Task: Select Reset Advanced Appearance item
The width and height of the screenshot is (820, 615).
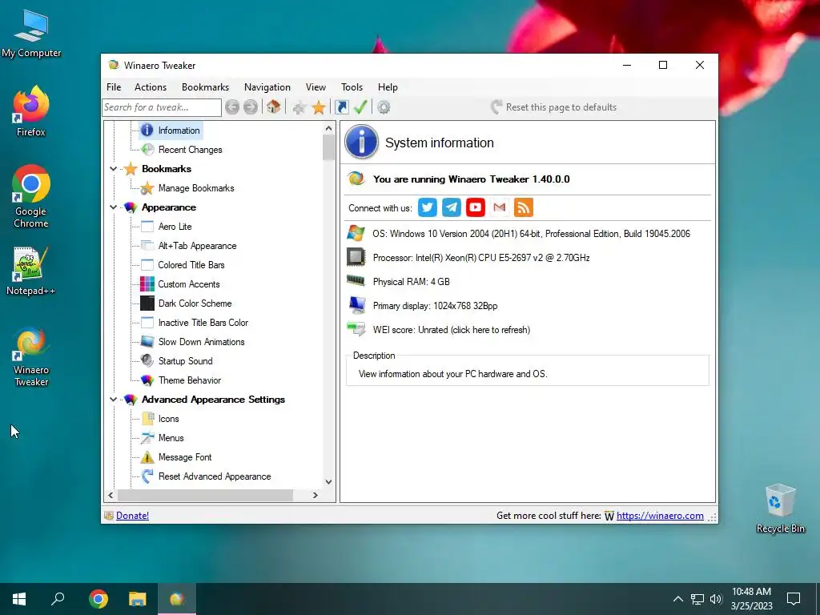Action: (x=215, y=476)
